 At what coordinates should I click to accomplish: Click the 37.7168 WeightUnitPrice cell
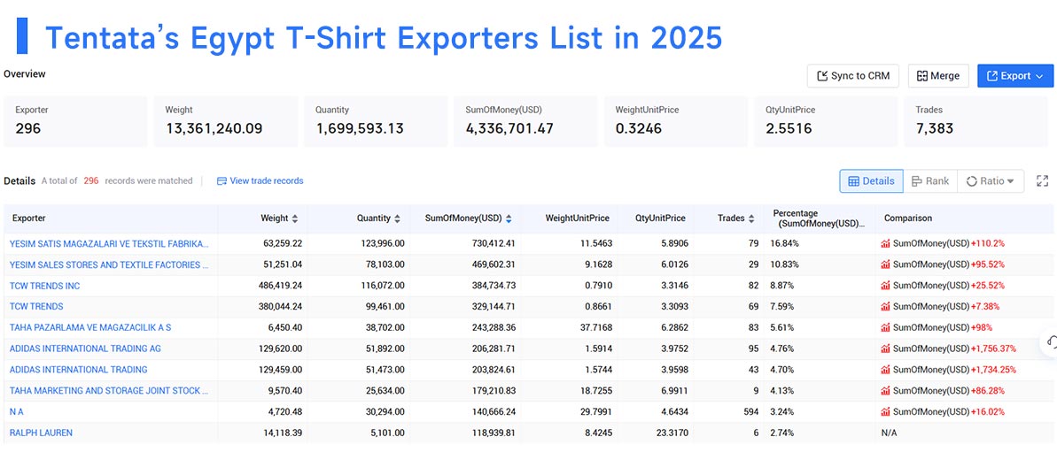(595, 327)
